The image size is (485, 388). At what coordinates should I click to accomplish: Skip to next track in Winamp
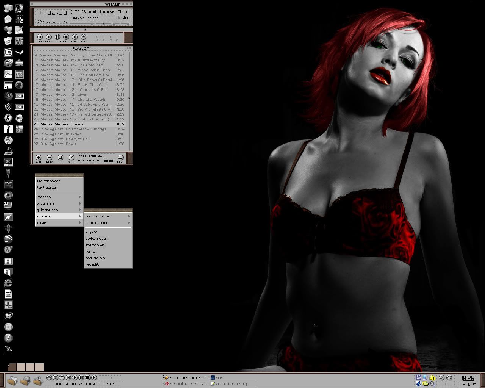pos(75,38)
